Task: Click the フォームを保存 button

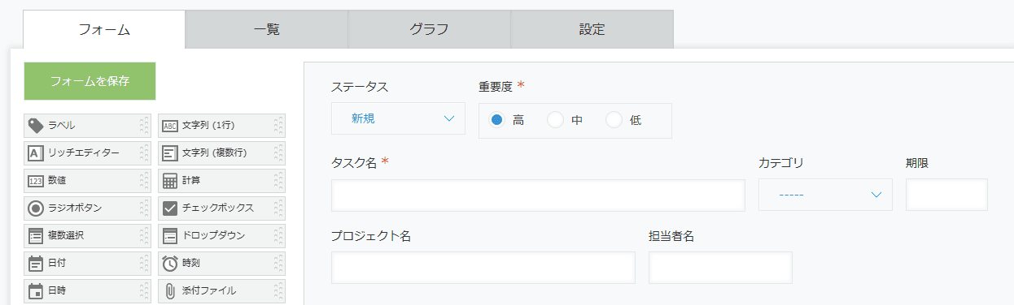Action: [90, 81]
